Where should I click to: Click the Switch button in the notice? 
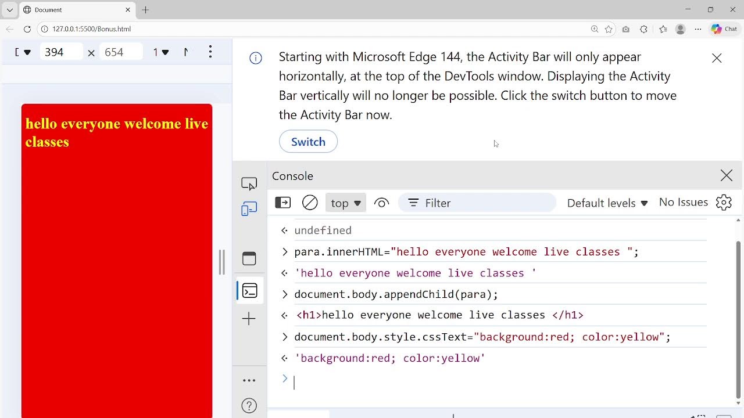pos(308,142)
